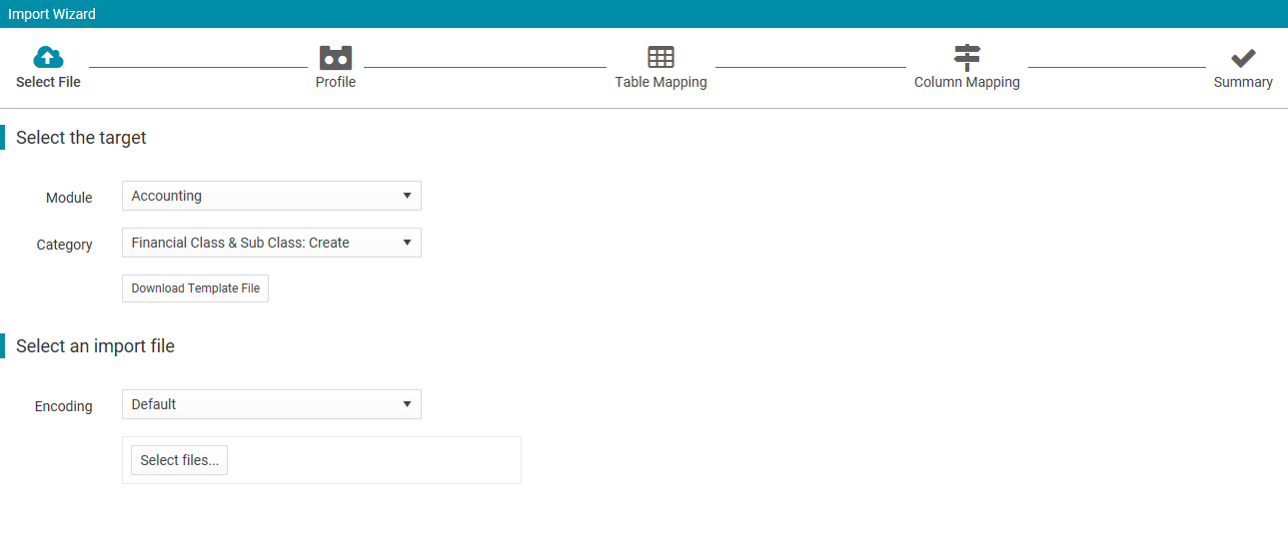Click the Select the target heading
Viewport: 1288px width, 545px height.
click(x=81, y=138)
